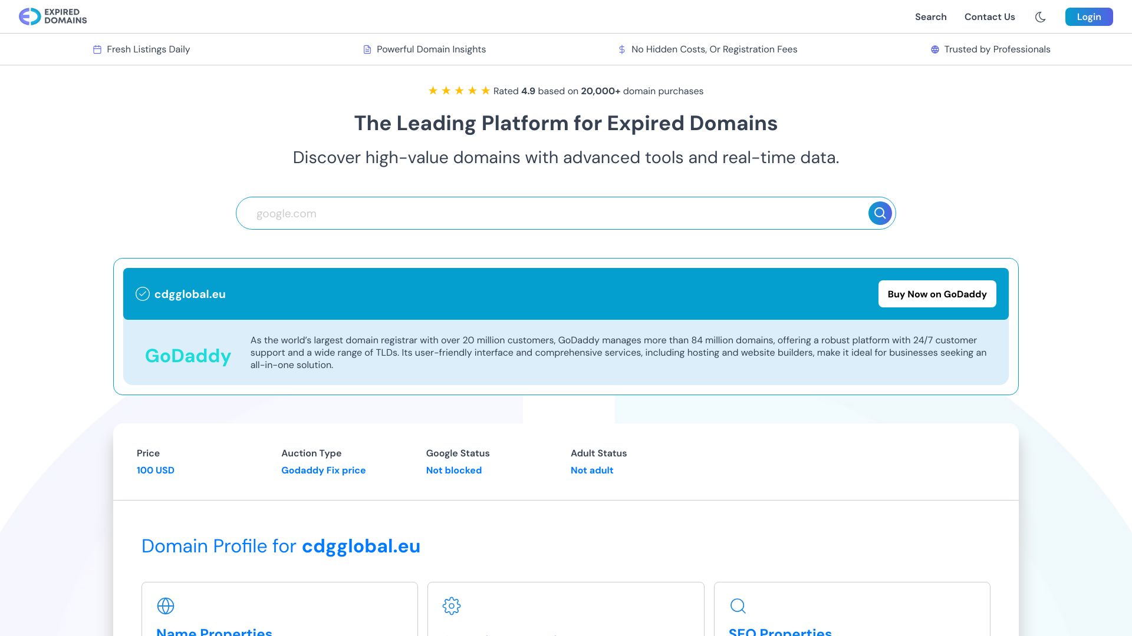Click the checkmark icon next to cdgglobal.eu
This screenshot has width=1132, height=636.
[x=143, y=294]
